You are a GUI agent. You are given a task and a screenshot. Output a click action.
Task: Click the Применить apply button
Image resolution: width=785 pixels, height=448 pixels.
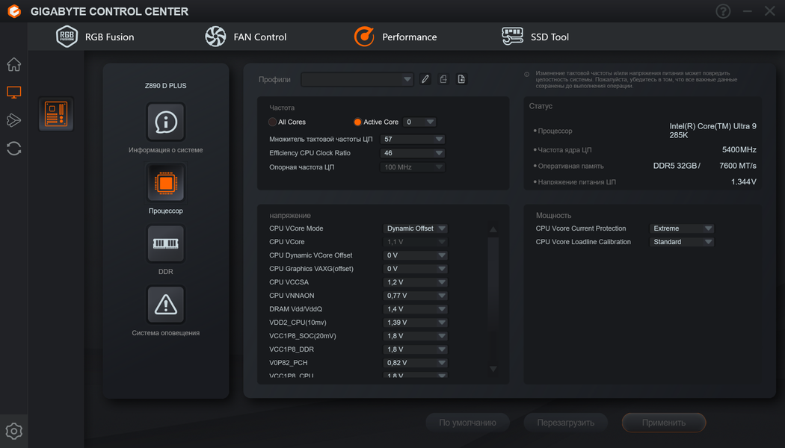pyautogui.click(x=664, y=423)
